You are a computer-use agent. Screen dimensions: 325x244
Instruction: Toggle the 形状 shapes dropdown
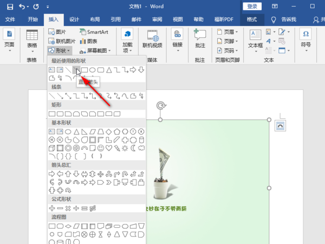point(60,50)
